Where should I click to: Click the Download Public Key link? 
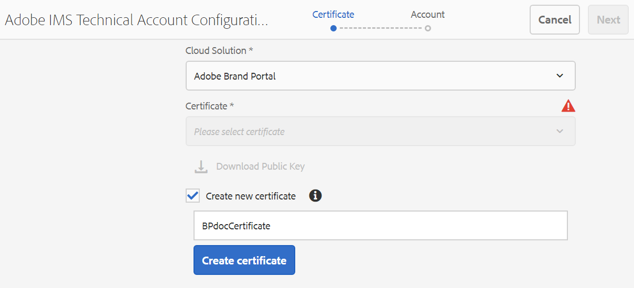tap(260, 167)
